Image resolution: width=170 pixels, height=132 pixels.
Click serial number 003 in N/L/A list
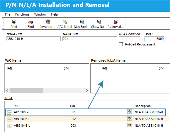[x=73, y=126]
